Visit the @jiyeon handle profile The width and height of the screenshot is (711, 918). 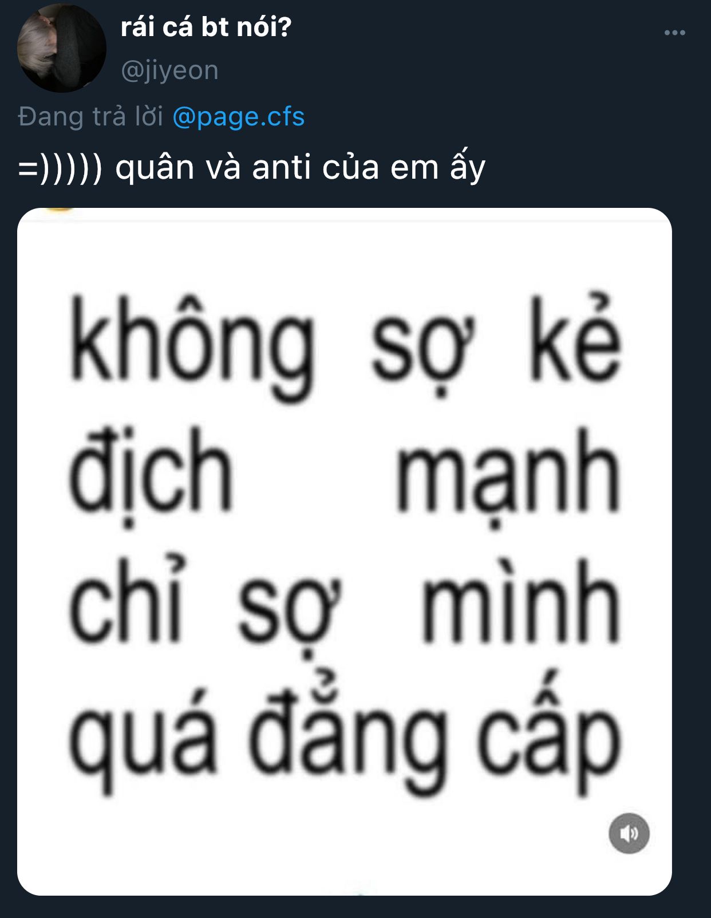coord(169,70)
